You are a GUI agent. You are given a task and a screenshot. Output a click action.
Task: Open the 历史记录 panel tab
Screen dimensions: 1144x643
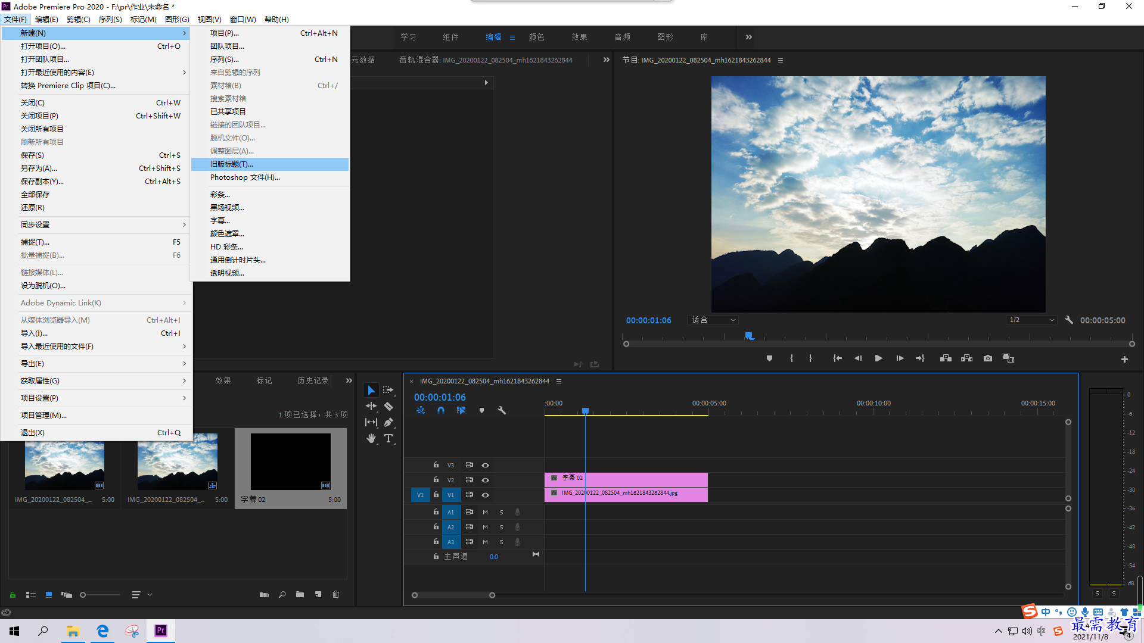tap(313, 380)
